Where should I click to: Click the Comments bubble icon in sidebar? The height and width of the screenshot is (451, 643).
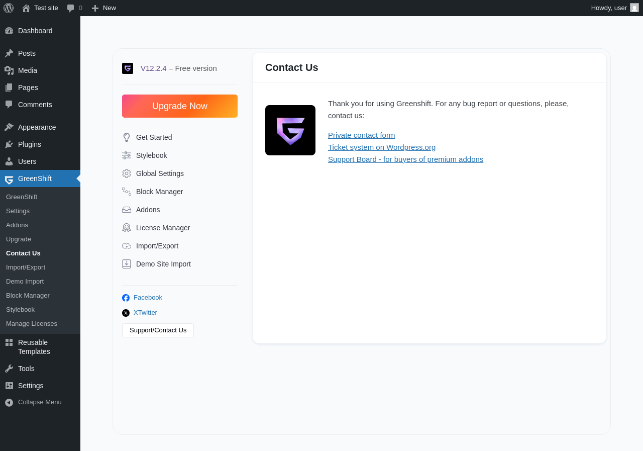9,105
